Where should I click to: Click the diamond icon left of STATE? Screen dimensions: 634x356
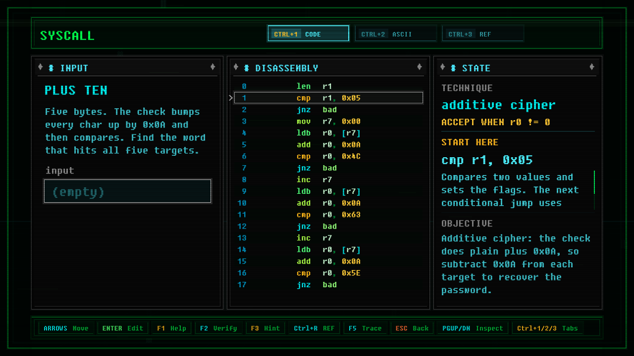[442, 67]
